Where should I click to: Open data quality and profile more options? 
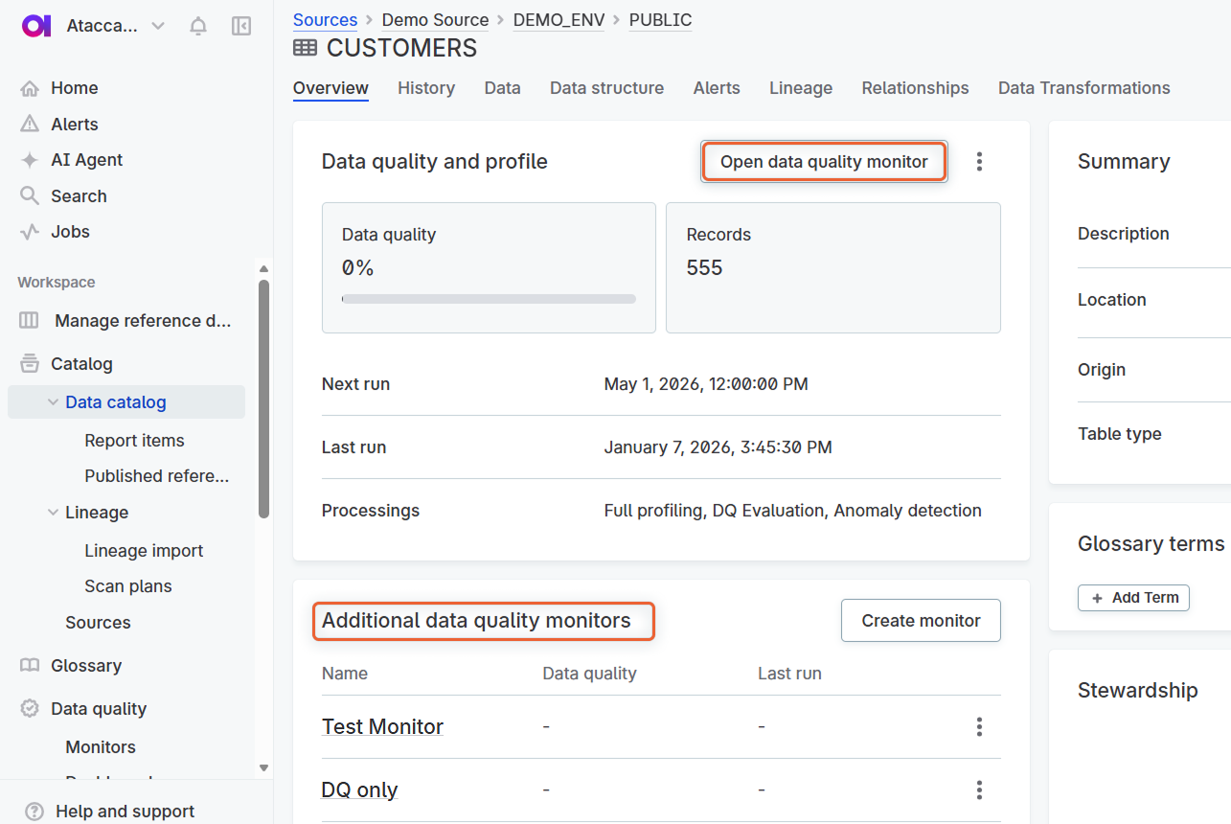coord(978,162)
